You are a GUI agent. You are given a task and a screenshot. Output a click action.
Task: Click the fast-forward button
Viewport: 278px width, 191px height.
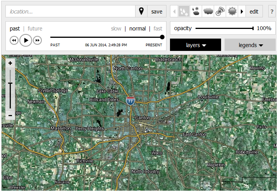(37, 40)
